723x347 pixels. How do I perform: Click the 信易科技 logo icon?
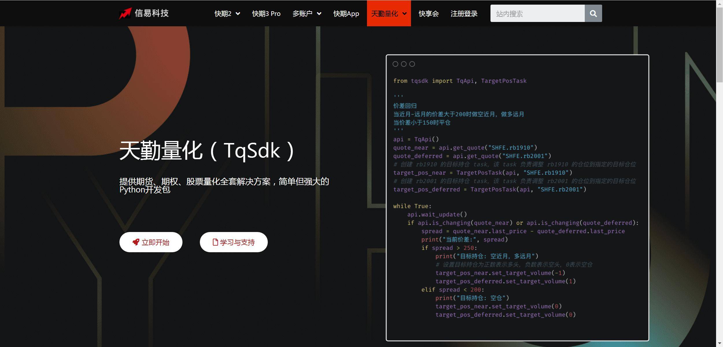[x=125, y=13]
